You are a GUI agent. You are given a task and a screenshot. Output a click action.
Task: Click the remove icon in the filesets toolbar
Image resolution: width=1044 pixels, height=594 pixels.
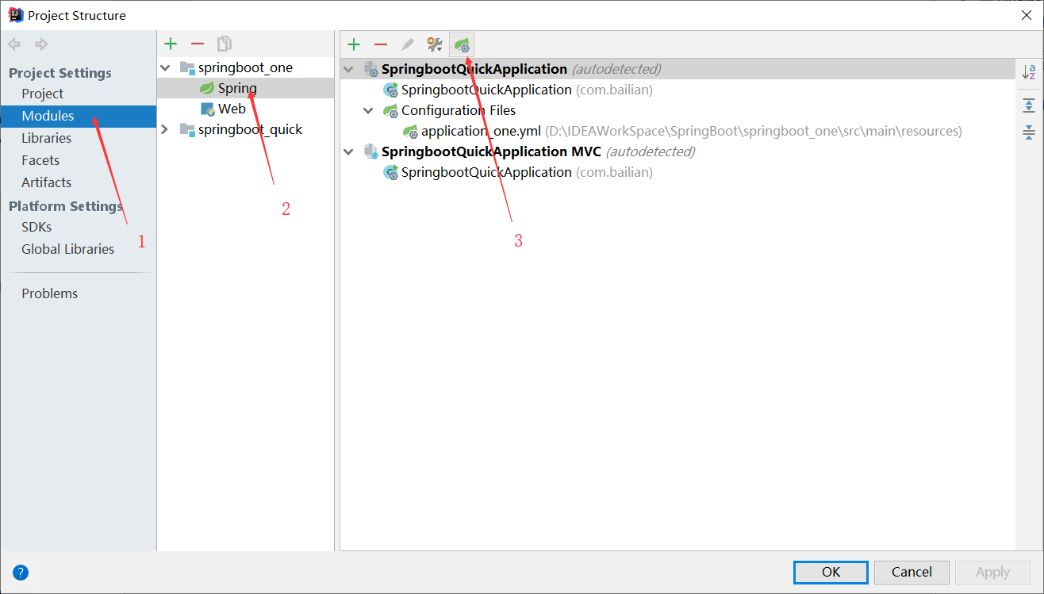click(381, 44)
